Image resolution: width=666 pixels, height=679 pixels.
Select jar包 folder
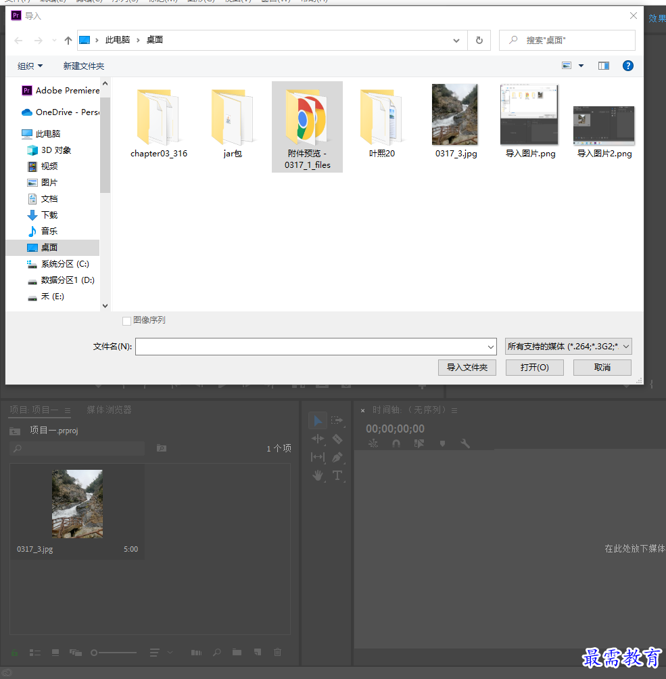point(233,123)
